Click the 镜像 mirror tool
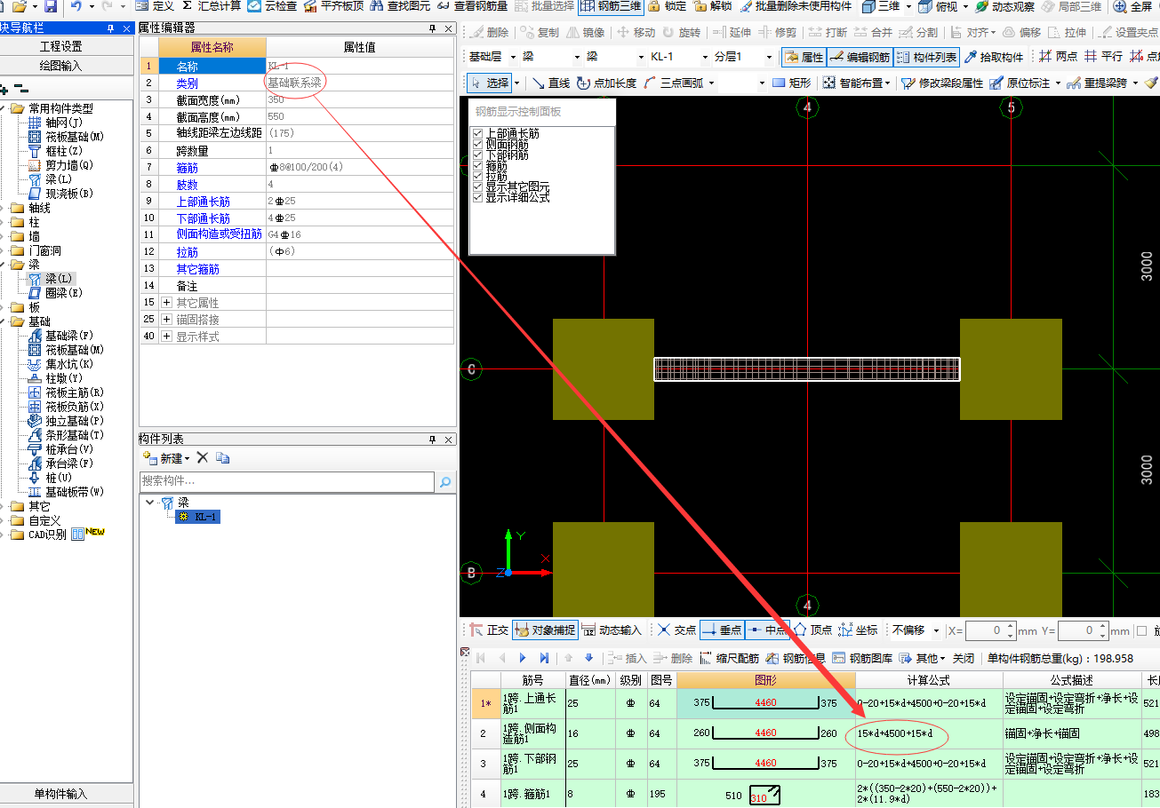The image size is (1160, 808). click(x=586, y=33)
